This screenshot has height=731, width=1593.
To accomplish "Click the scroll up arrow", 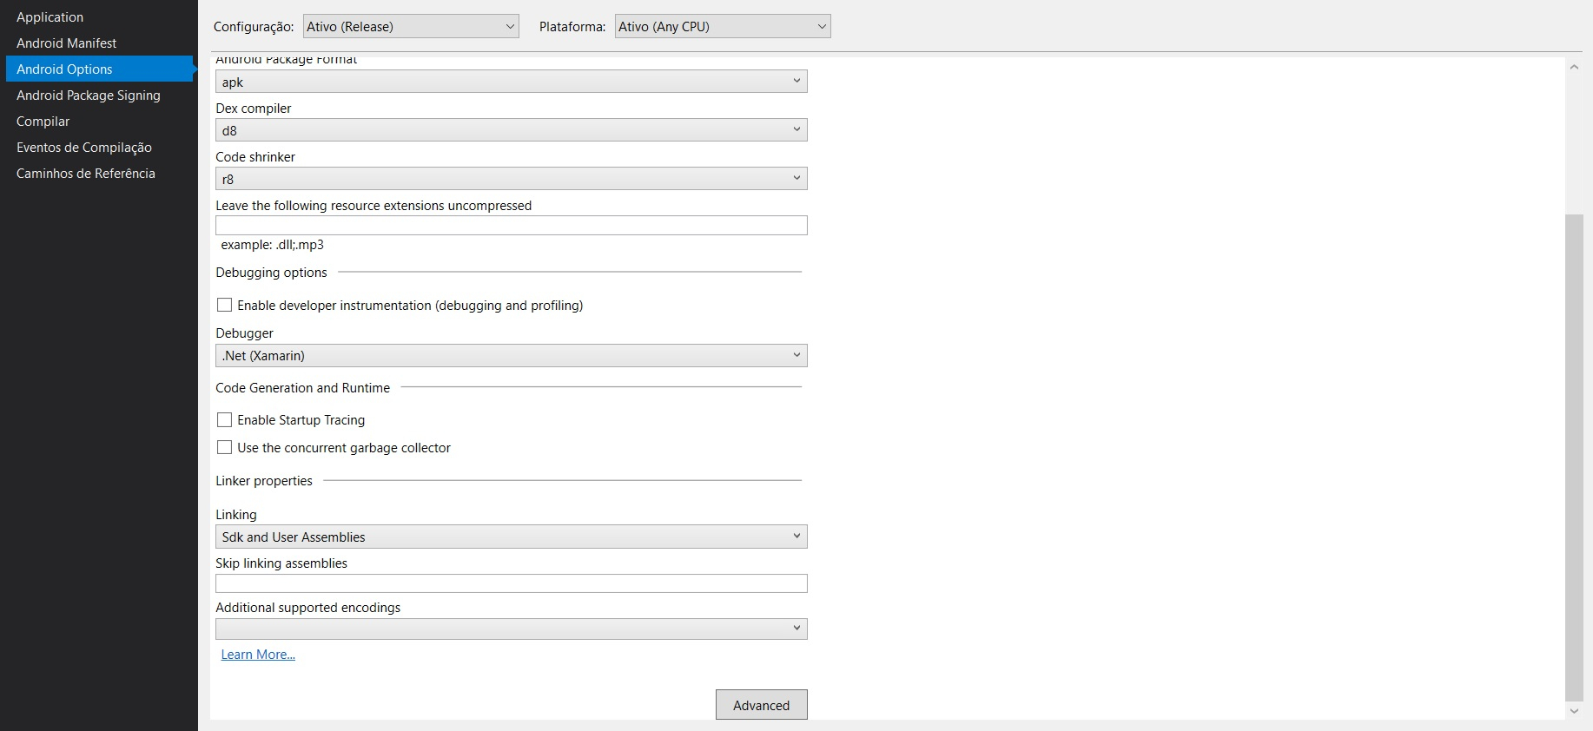I will (1574, 67).
